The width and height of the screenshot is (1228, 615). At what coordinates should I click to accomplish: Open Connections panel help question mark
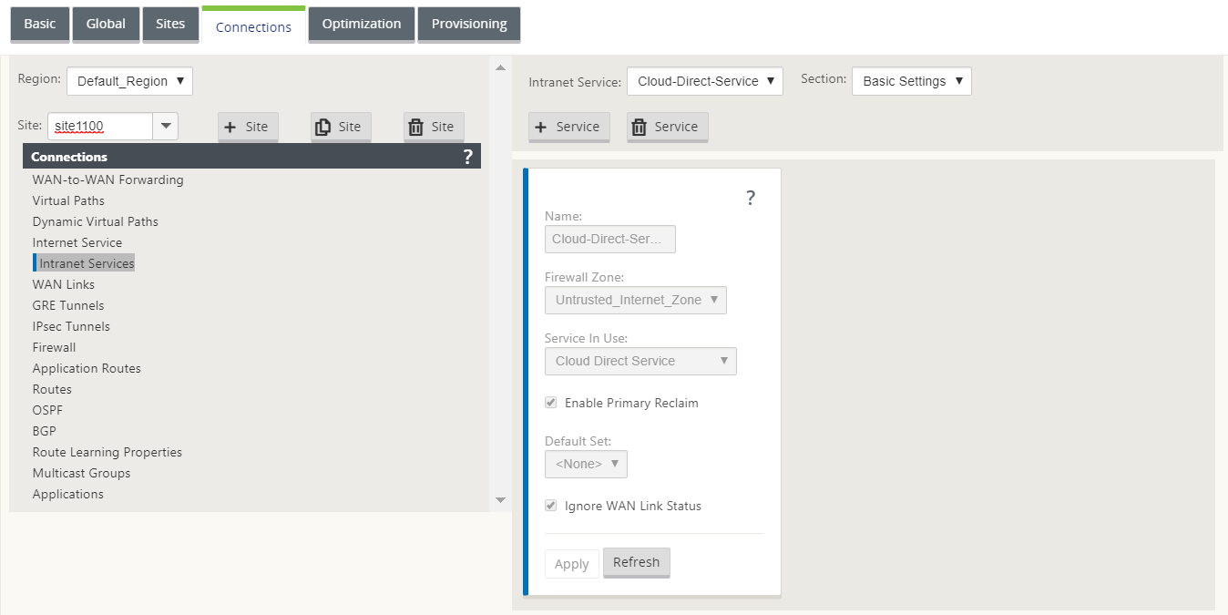click(x=468, y=156)
